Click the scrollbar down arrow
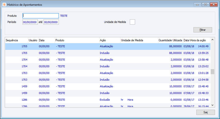 [212, 105]
